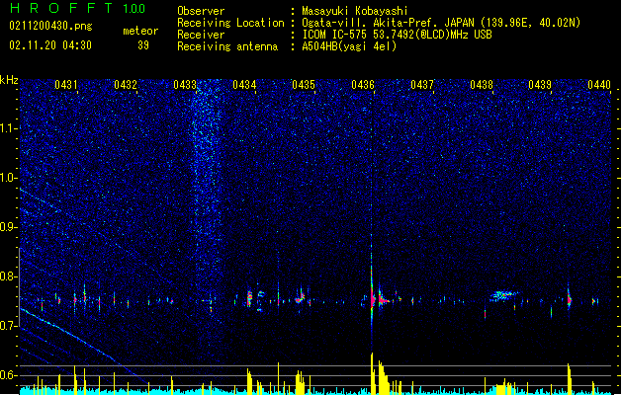Select the file name 0211200430.png

tap(50, 26)
